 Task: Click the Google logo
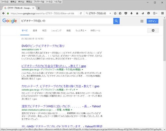pyautogui.click(x=10, y=21)
